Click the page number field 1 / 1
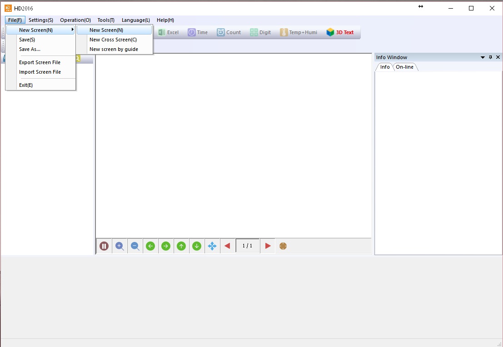503x347 pixels. click(x=248, y=246)
